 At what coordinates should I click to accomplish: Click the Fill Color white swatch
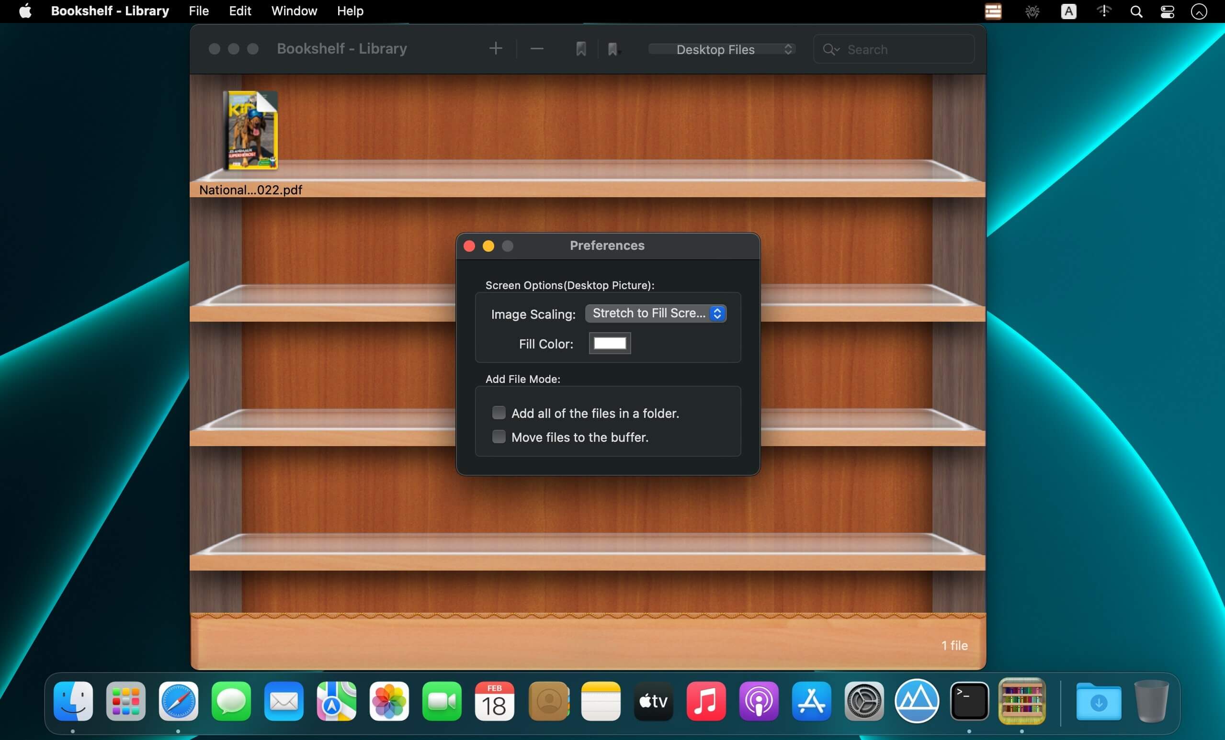[x=610, y=343]
